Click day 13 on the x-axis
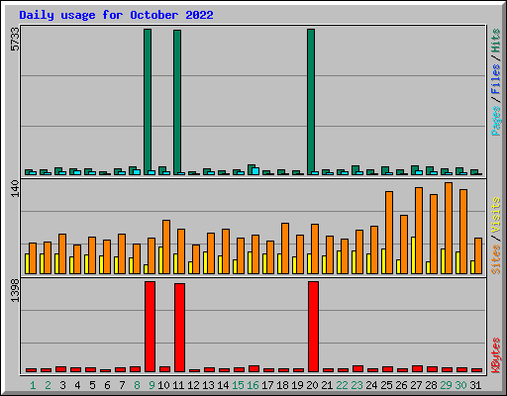 click(208, 385)
